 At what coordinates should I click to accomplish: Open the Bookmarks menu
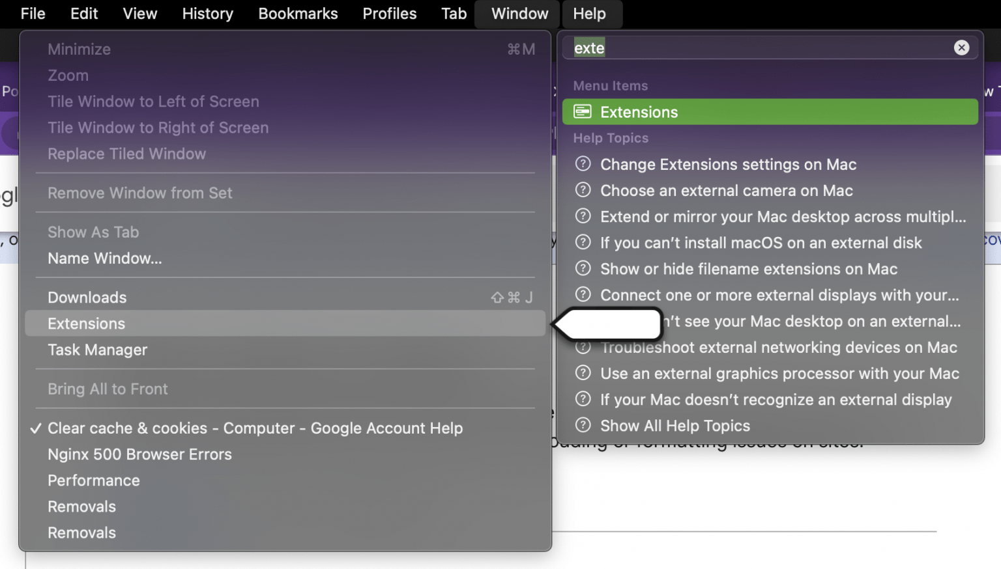coord(298,14)
